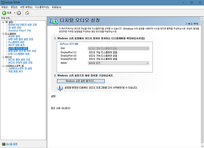
Task: Click DisplayPort (1) audio status text
Action: pos(103,52)
